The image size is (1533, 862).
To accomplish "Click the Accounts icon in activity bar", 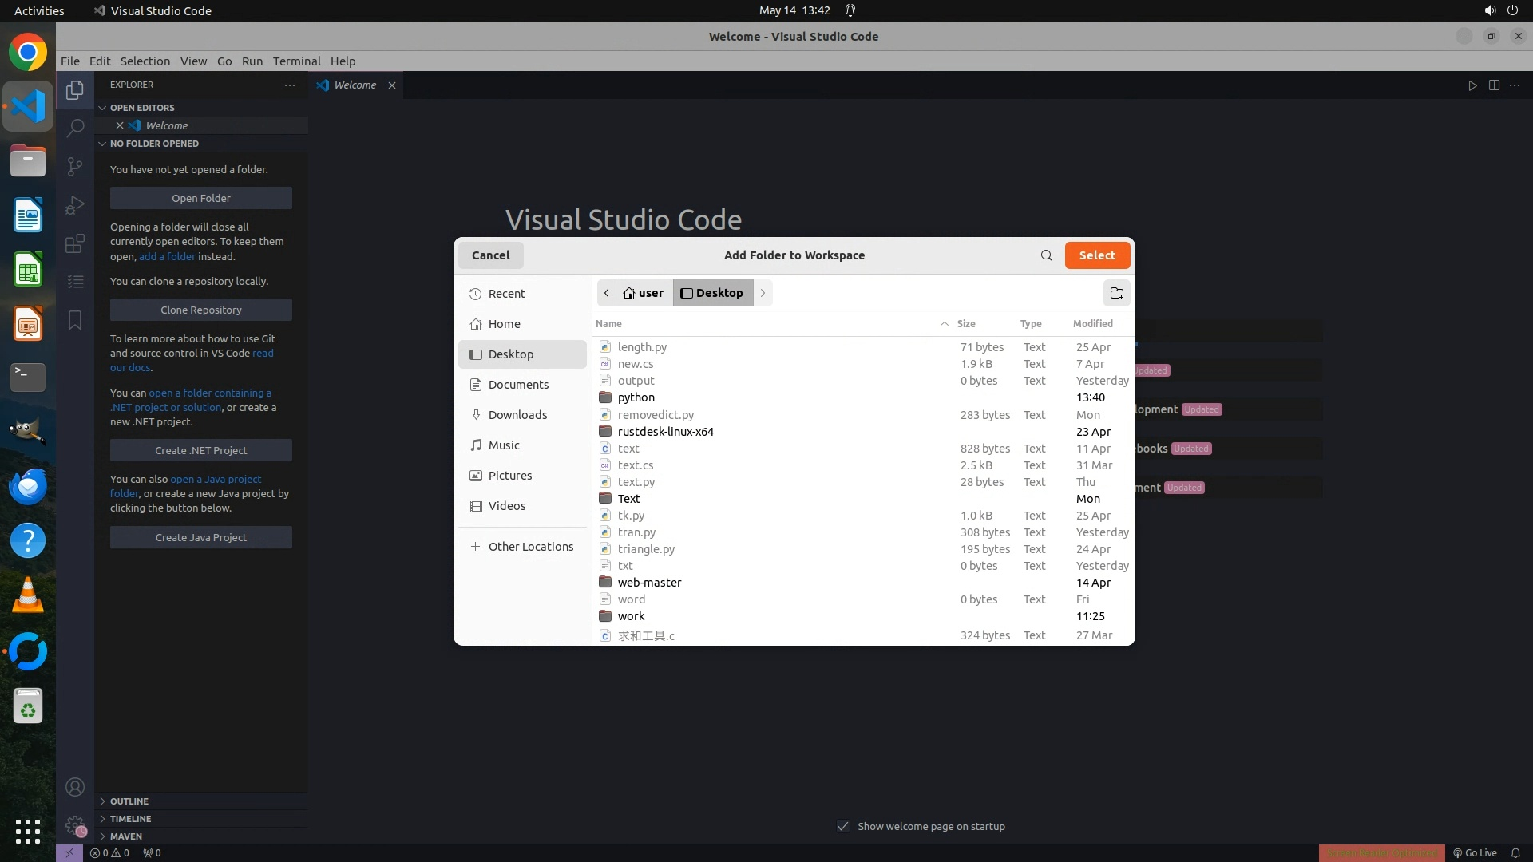I will tap(75, 787).
